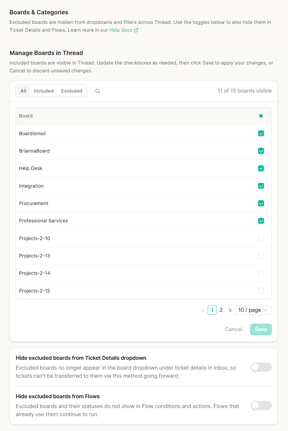
Task: Click the 11 of 15 boards visible text
Action: tap(245, 91)
